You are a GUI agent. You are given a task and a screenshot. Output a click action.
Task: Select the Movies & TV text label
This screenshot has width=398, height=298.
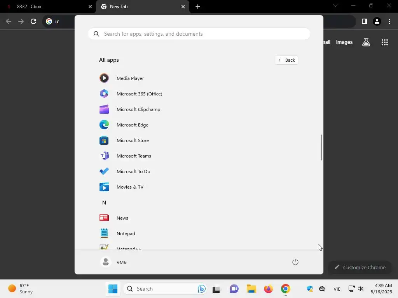130,187
